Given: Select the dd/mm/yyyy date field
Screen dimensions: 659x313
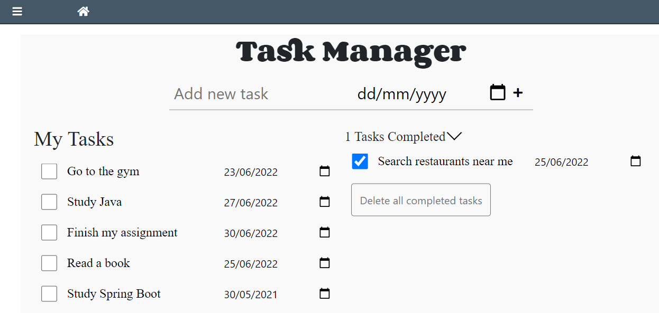Looking at the screenshot, I should (x=401, y=93).
